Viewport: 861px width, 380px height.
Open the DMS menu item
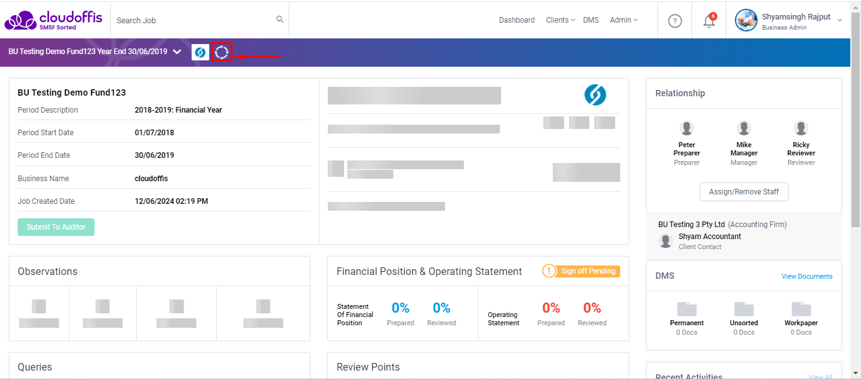(591, 20)
